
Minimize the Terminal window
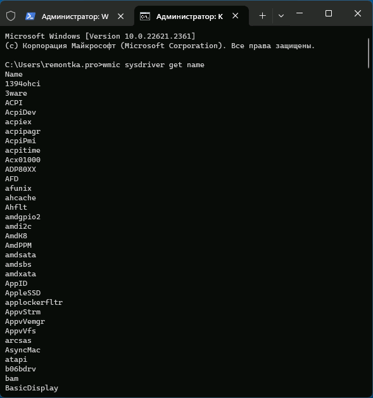tap(300, 13)
